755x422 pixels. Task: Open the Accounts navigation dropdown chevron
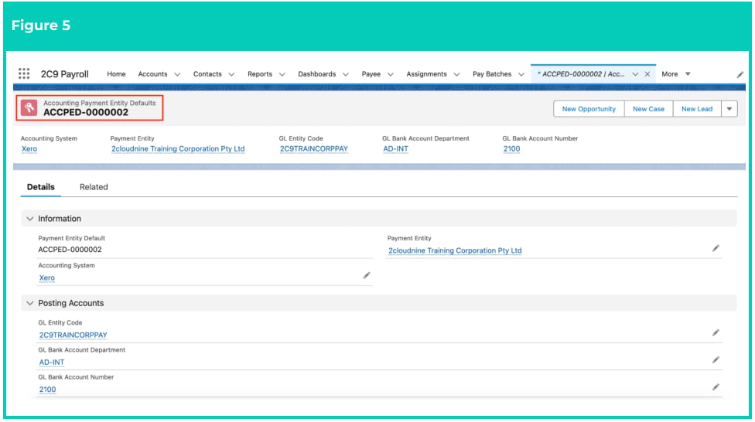(x=177, y=74)
